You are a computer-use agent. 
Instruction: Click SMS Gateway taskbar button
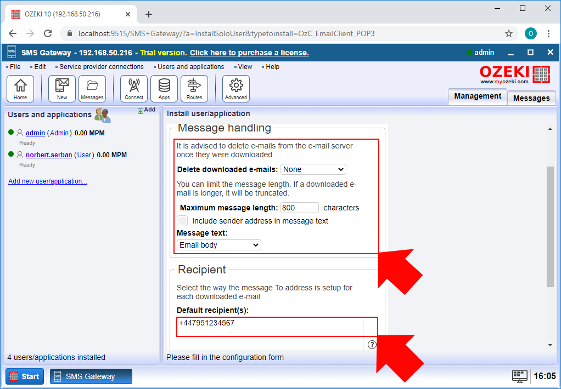tap(91, 376)
